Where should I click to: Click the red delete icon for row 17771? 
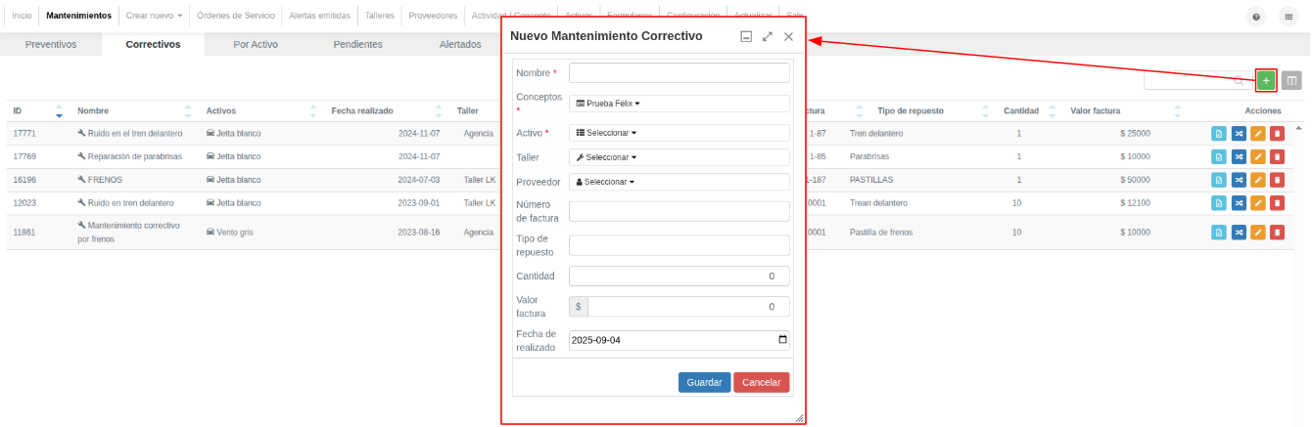(1277, 133)
